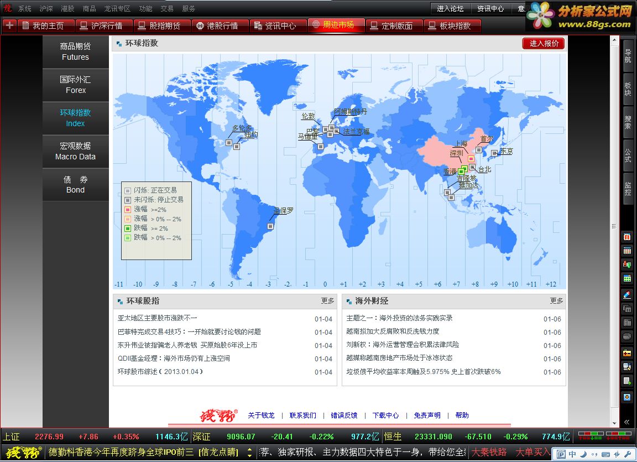The image size is (637, 462).
Task: Open the news item 亚太地区主要股市涨跌不一
Action: [157, 318]
